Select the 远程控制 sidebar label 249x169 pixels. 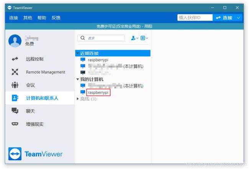tap(35, 59)
